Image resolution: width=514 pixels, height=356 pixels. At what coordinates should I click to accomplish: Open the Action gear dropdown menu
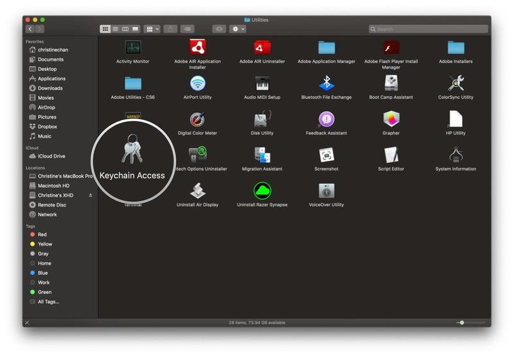click(237, 29)
